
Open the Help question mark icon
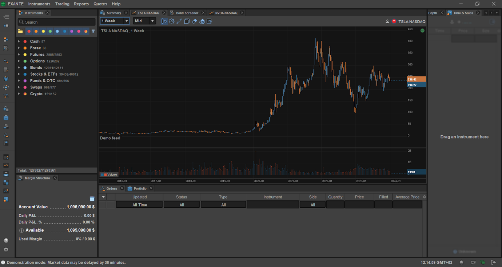pyautogui.click(x=6, y=240)
